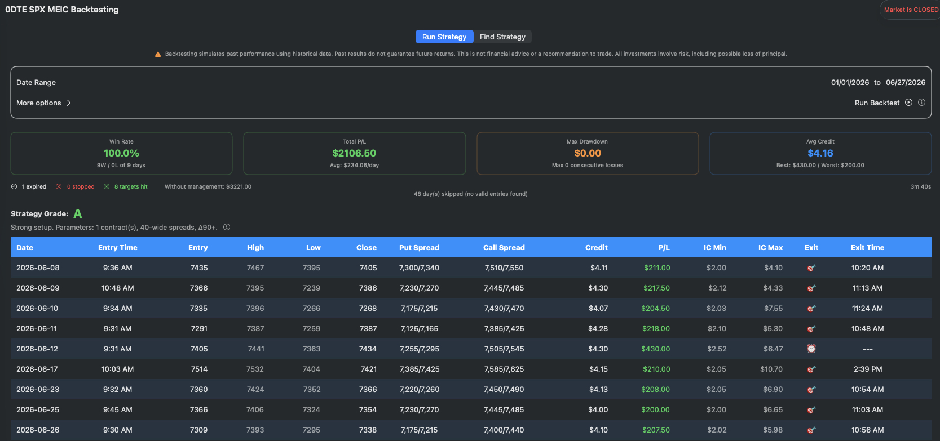940x441 pixels.
Task: Select the 2026-06-12 date cell
Action: pyautogui.click(x=37, y=349)
